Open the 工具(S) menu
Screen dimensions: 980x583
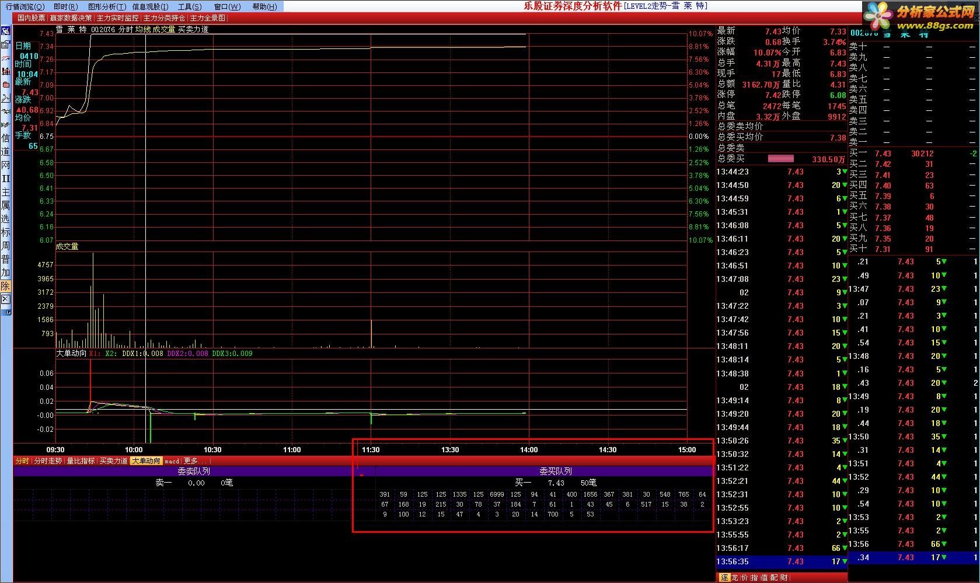189,6
